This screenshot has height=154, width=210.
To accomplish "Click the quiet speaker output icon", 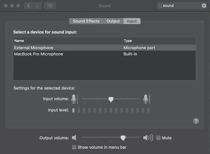I will click(74, 138).
